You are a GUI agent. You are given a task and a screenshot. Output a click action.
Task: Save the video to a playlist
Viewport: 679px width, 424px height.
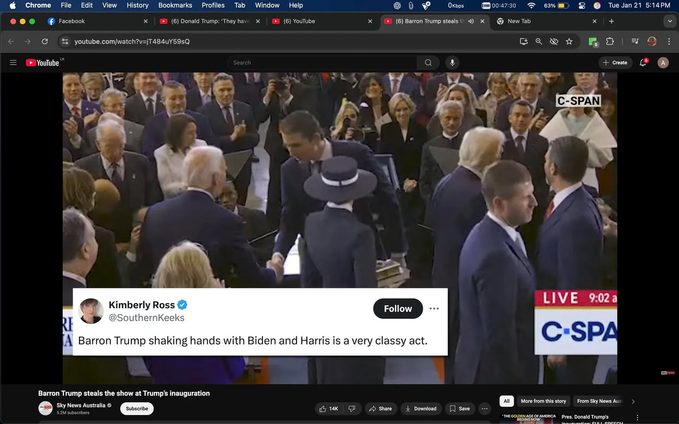460,409
